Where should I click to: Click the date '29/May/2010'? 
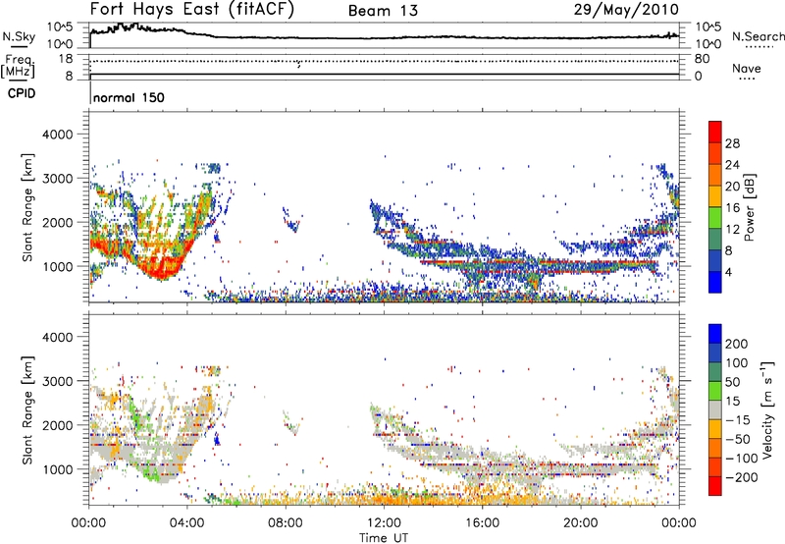[x=626, y=10]
